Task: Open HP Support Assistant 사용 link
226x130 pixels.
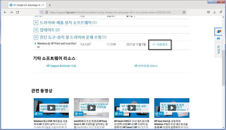Action: [x=61, y=66]
